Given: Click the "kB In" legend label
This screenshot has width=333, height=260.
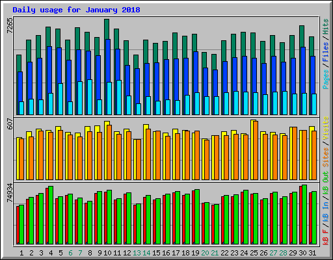Looking at the screenshot, I should [x=326, y=212].
